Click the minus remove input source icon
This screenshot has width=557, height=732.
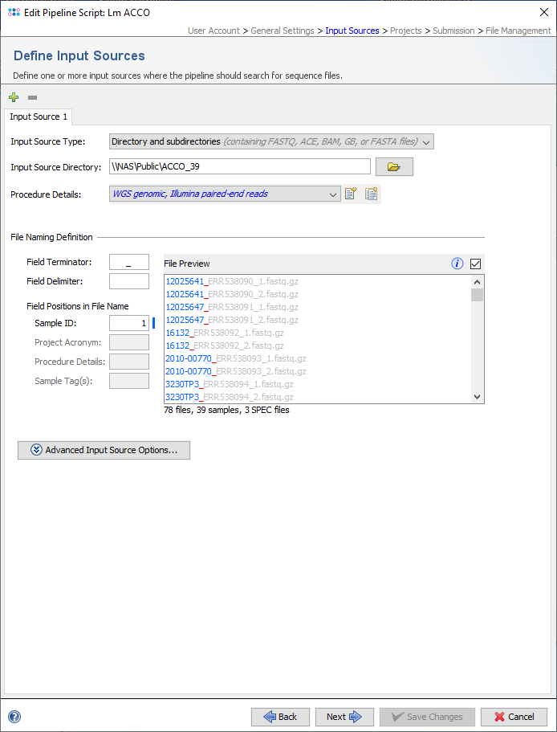tap(32, 97)
